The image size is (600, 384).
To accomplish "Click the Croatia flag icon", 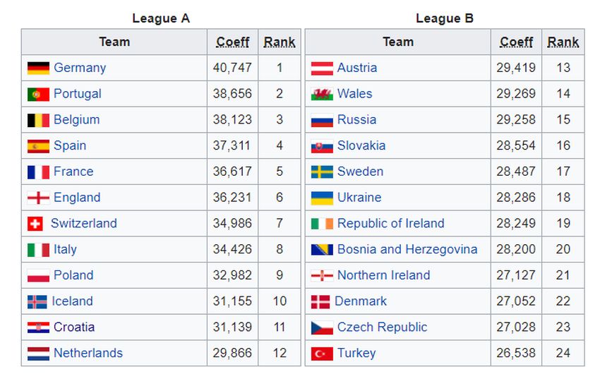I will point(38,328).
